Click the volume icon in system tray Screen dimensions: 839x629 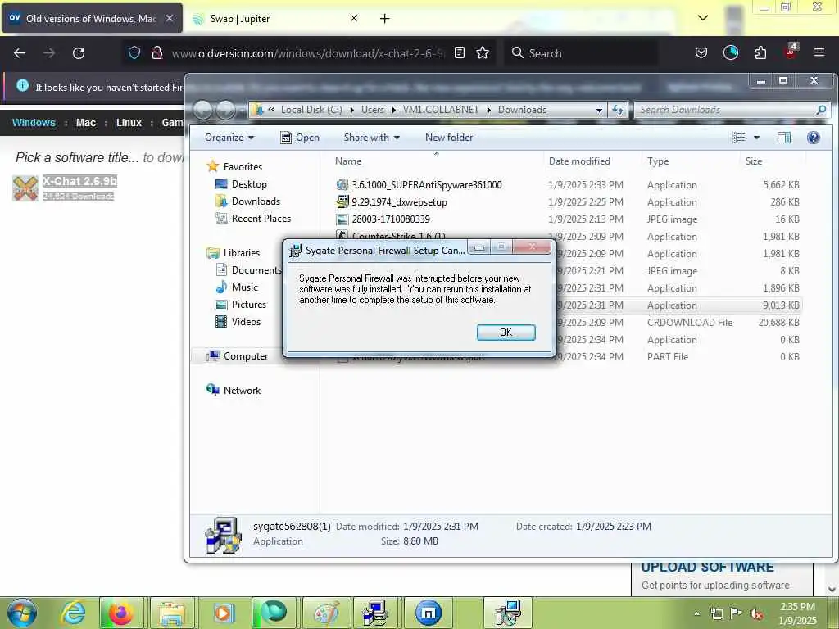pyautogui.click(x=756, y=614)
